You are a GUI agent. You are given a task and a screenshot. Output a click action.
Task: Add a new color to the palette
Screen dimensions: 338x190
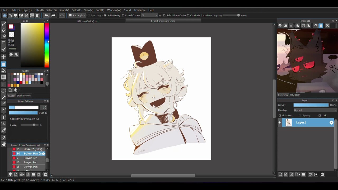[x=10, y=90]
